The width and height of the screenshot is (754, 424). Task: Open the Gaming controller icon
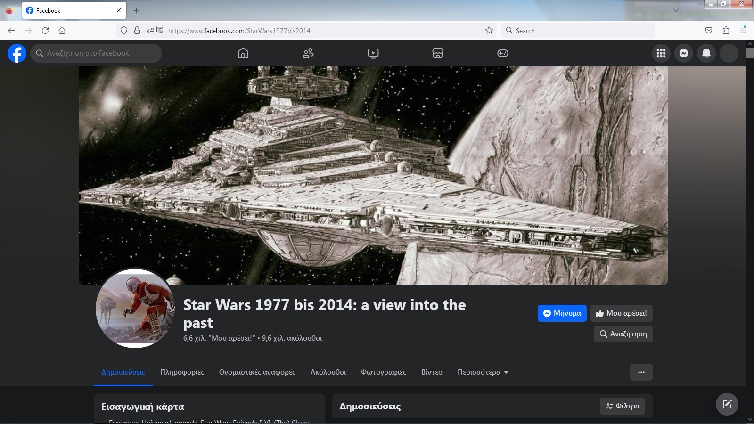click(503, 53)
